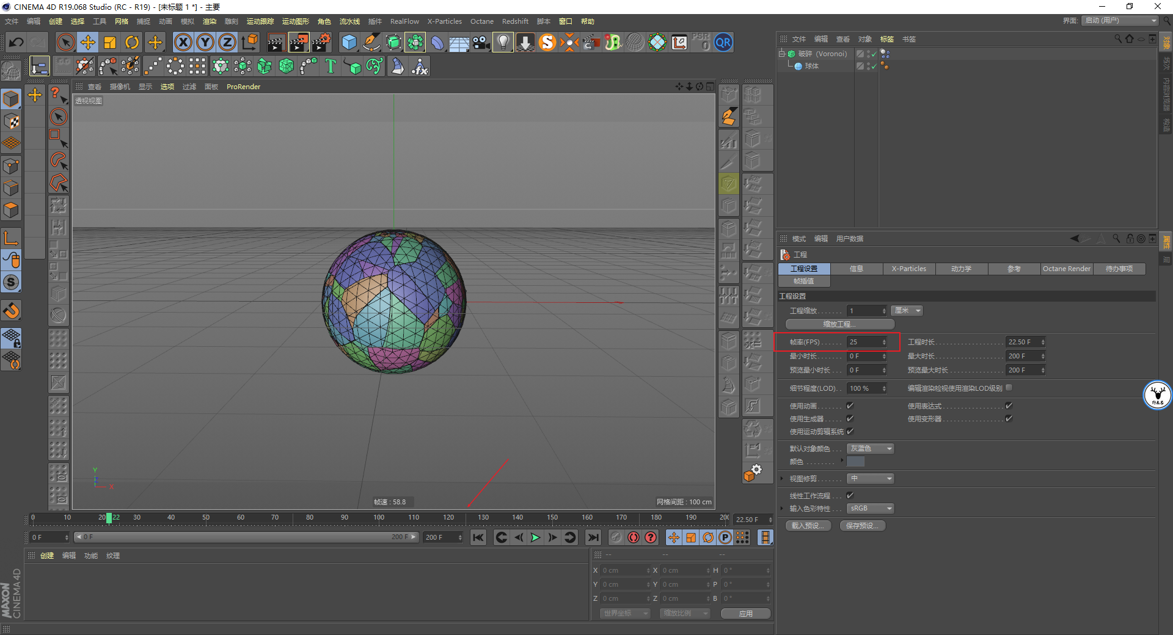This screenshot has width=1173, height=635.
Task: Click the Light bulb icon
Action: pos(503,43)
